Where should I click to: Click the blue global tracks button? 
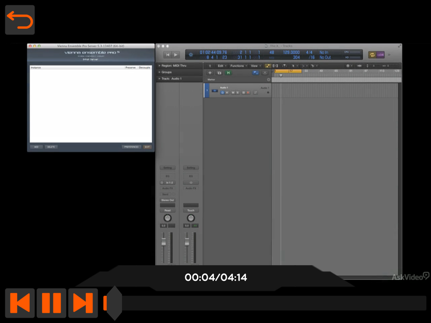click(256, 73)
